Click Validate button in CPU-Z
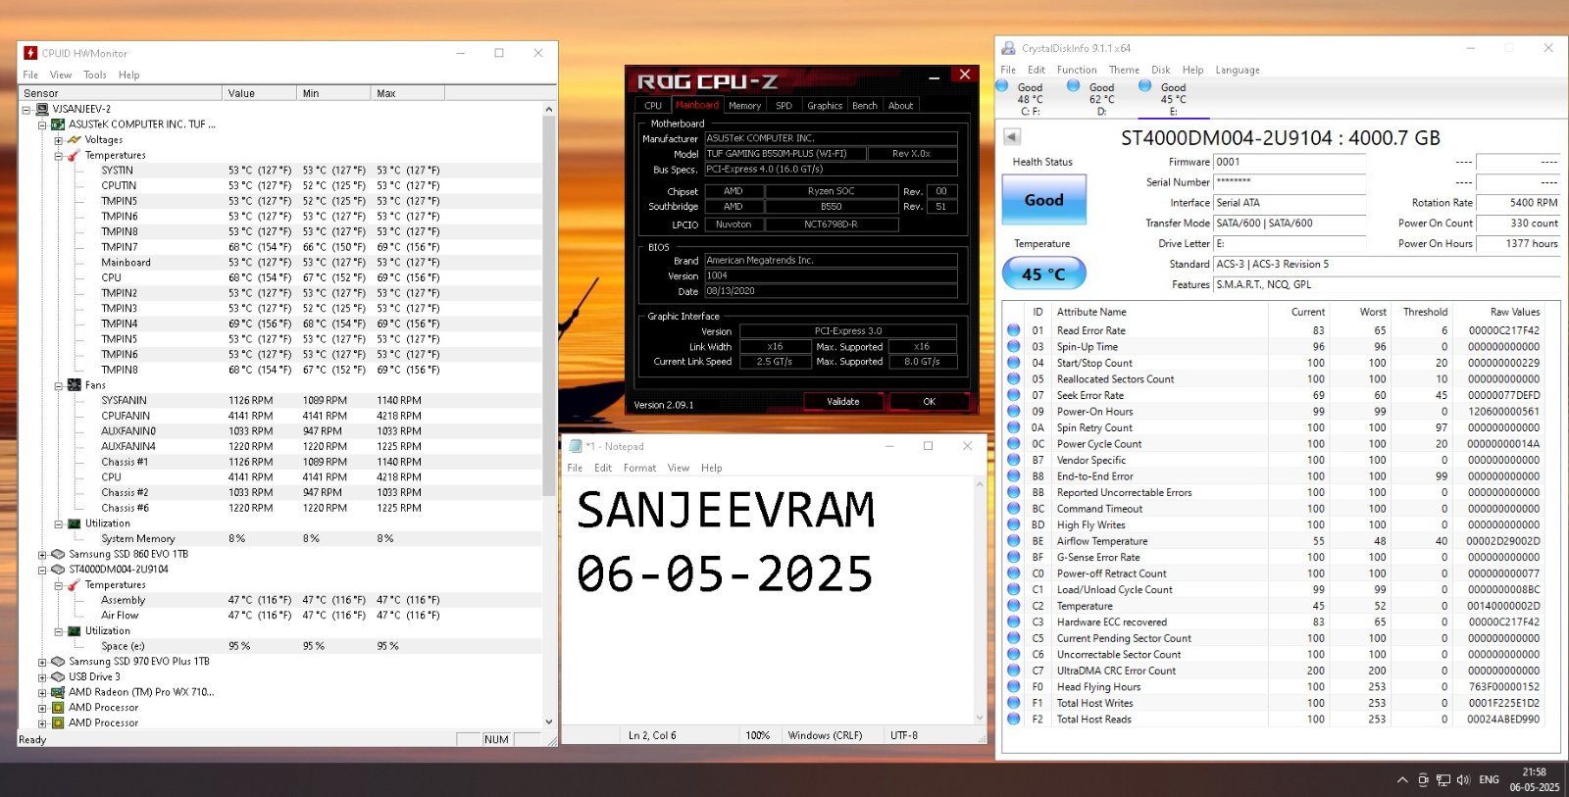The width and height of the screenshot is (1569, 797). 843,401
